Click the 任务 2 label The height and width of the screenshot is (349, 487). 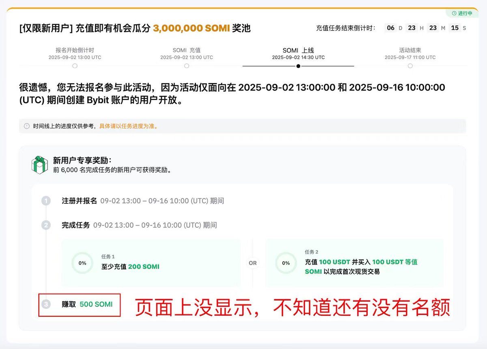pyautogui.click(x=312, y=252)
